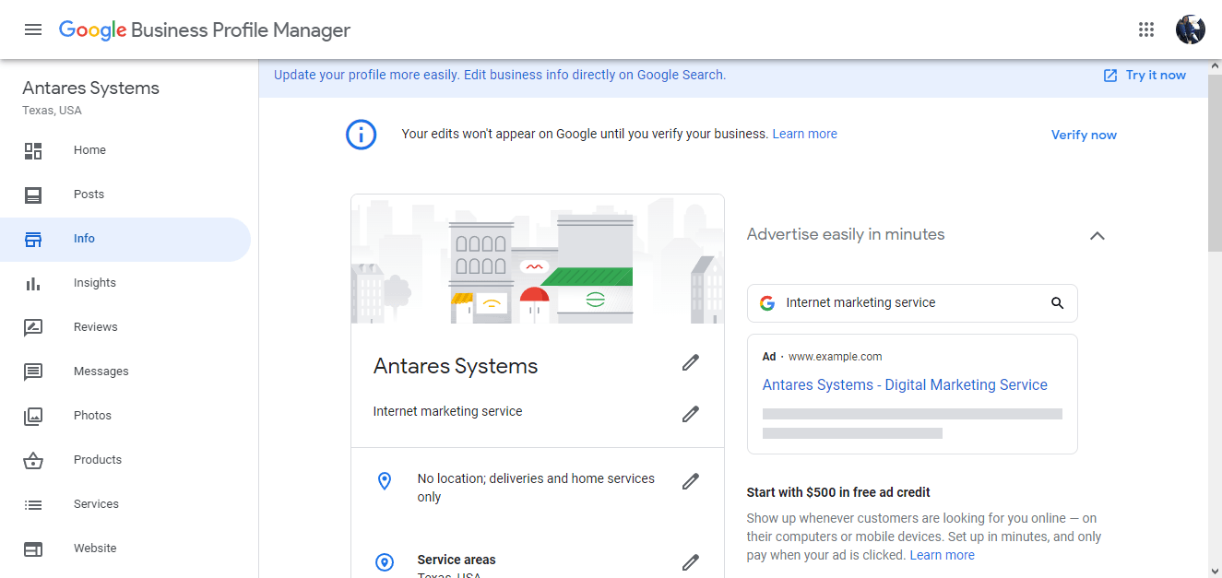Screen dimensions: 1222x578
Task: Click the Website icon in sidebar
Action: 33,549
